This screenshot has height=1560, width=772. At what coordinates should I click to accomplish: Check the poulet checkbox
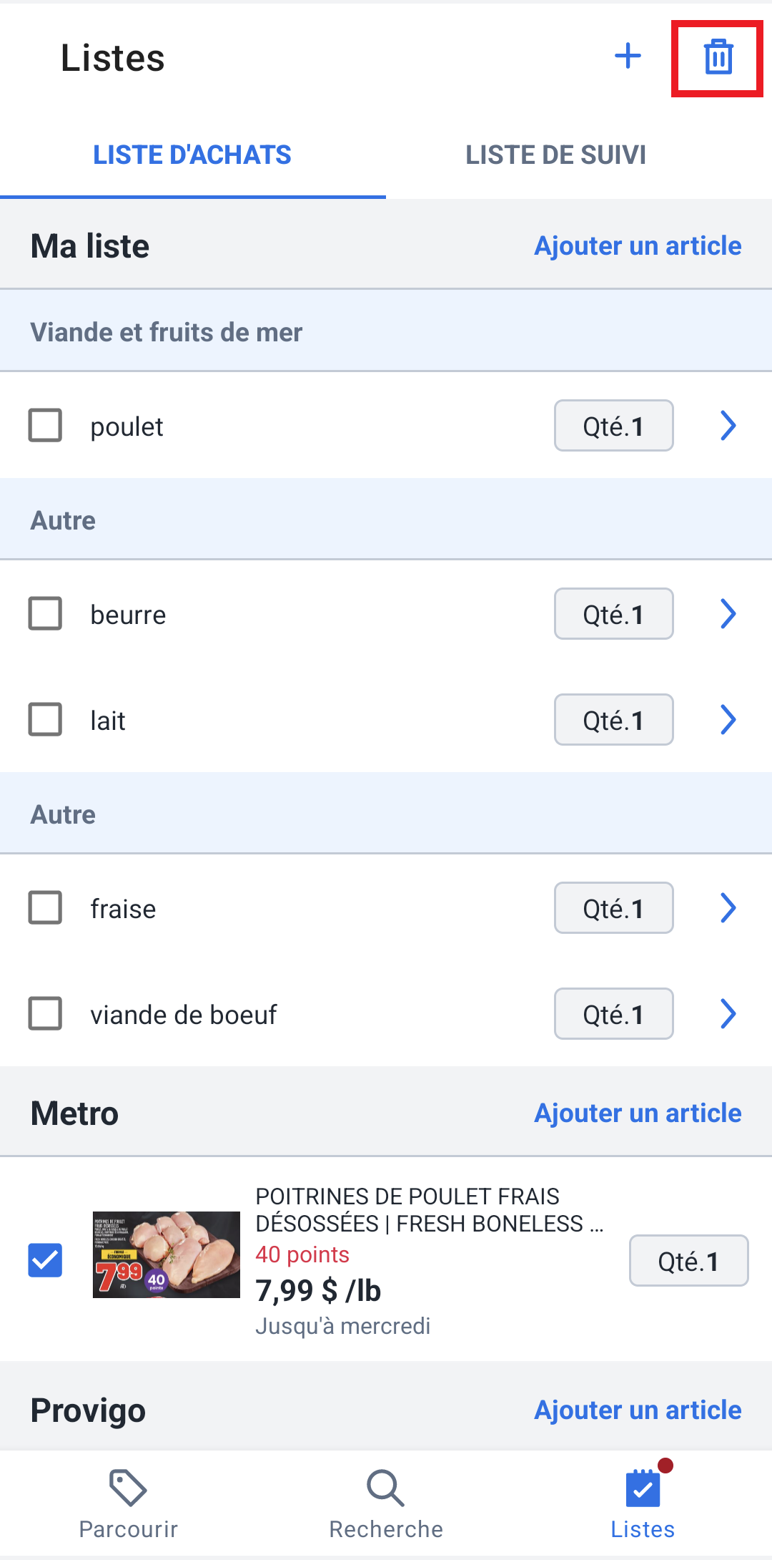point(45,425)
